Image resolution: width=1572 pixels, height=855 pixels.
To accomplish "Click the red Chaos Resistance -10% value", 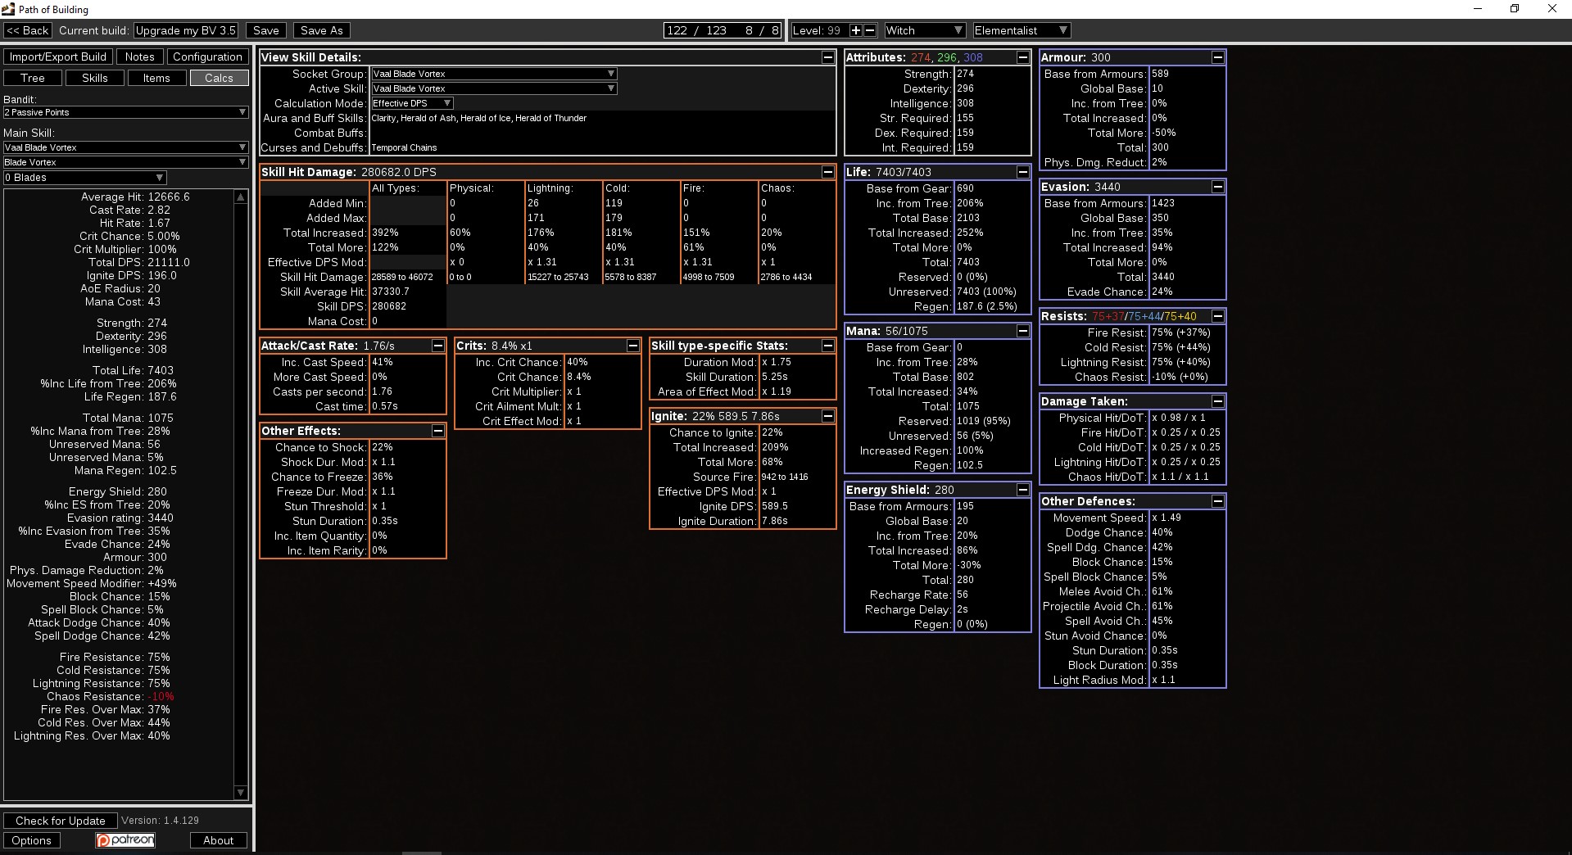I will [161, 696].
